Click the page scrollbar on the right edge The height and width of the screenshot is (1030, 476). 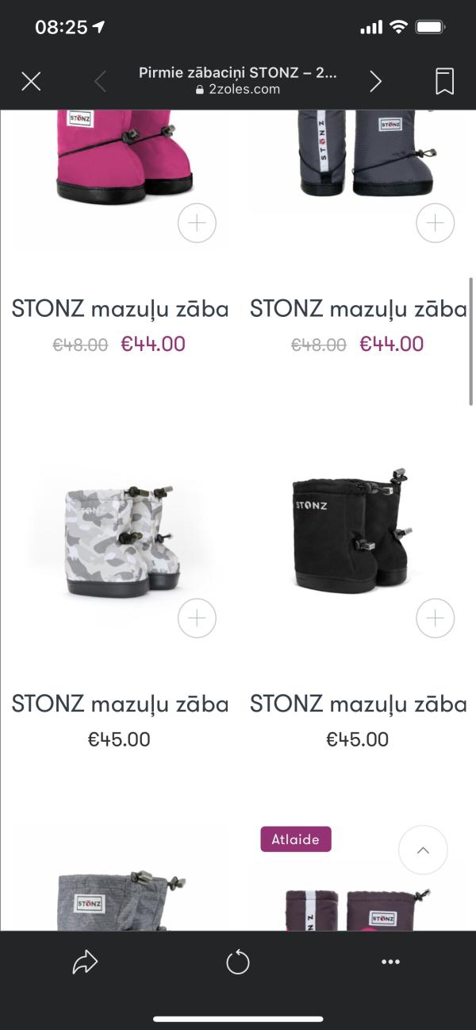click(471, 341)
